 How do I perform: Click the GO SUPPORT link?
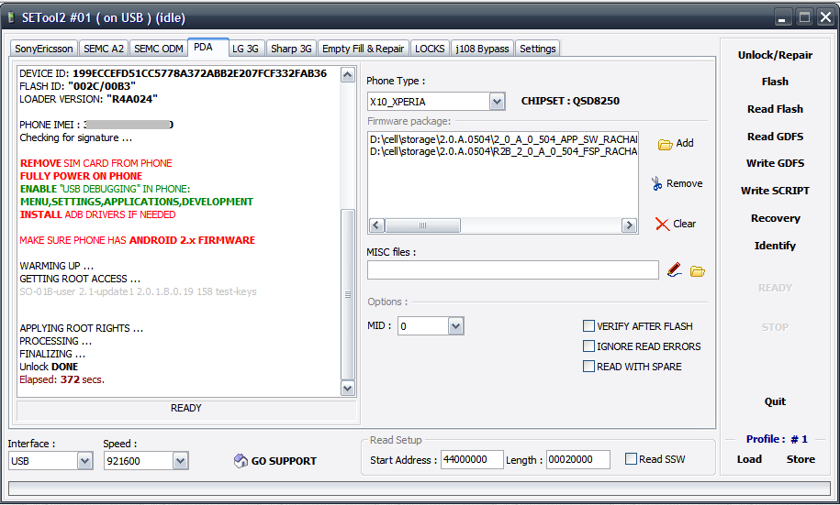tap(284, 461)
